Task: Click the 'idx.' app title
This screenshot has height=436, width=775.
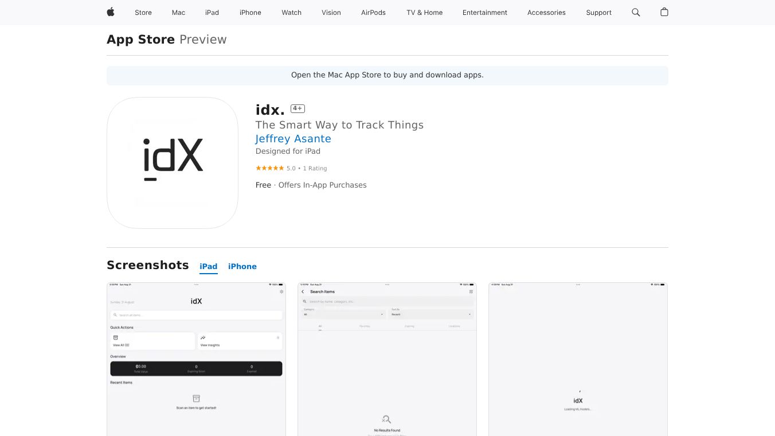Action: (271, 110)
